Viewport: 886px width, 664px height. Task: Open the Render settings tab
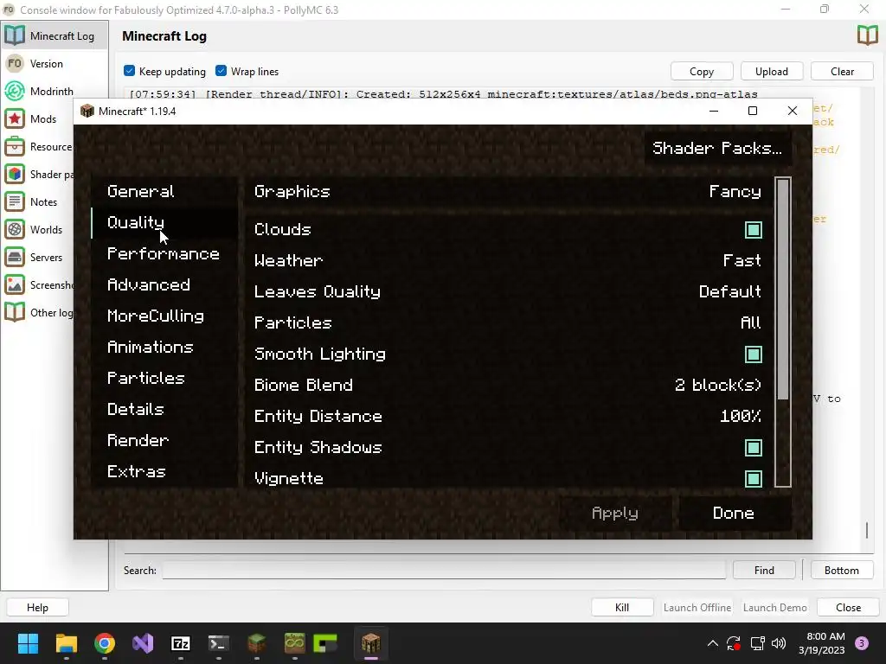coord(164,440)
